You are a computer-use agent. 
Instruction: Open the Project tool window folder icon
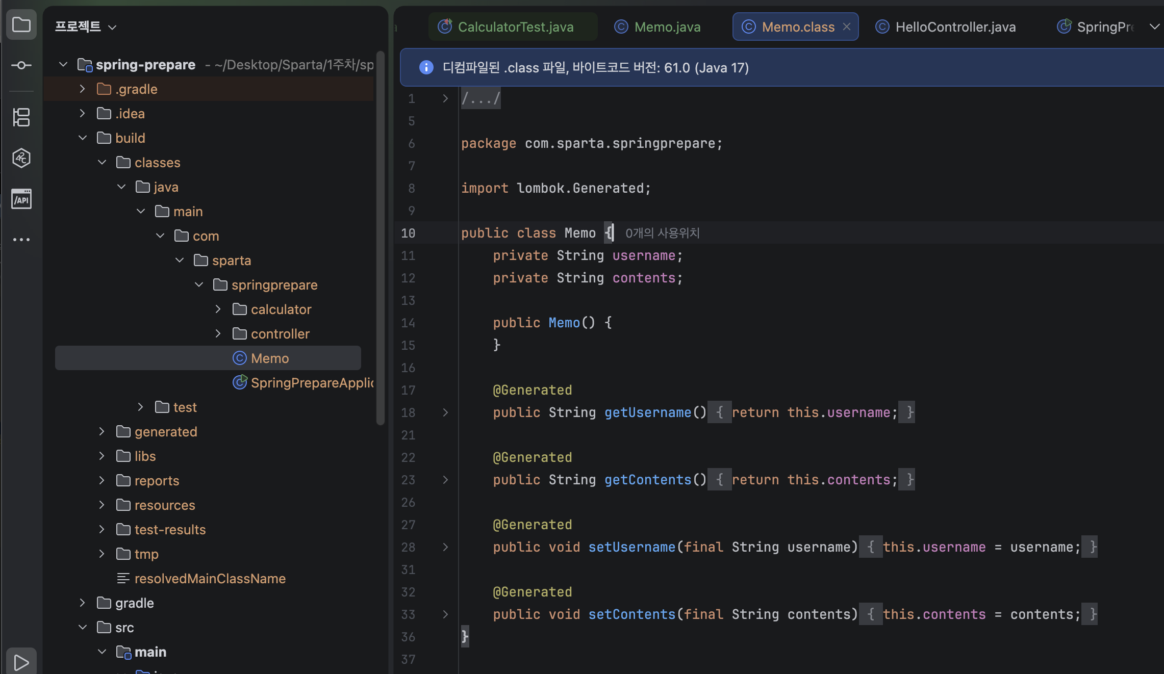pyautogui.click(x=21, y=24)
